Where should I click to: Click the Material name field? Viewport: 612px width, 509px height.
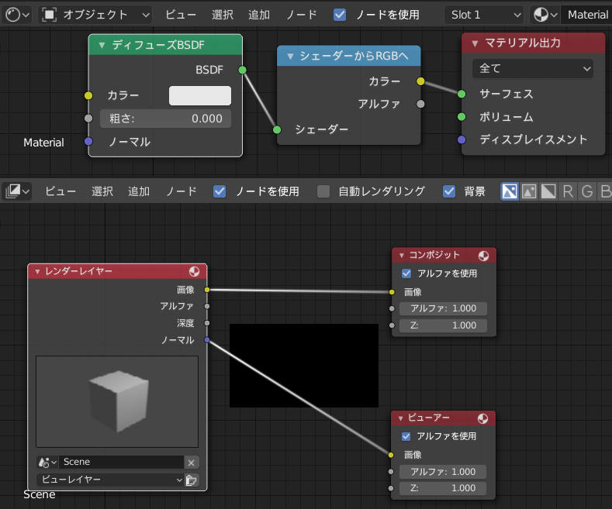tap(586, 15)
